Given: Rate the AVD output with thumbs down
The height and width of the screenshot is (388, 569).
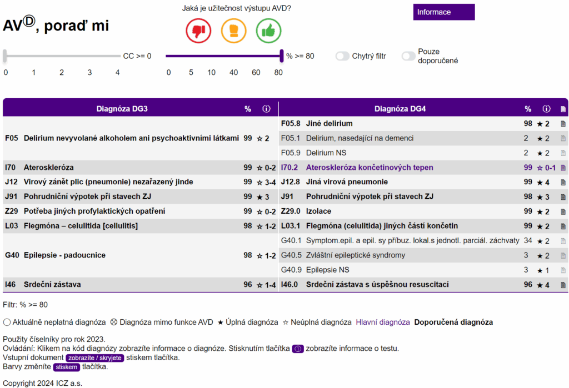Looking at the screenshot, I should pyautogui.click(x=198, y=31).
